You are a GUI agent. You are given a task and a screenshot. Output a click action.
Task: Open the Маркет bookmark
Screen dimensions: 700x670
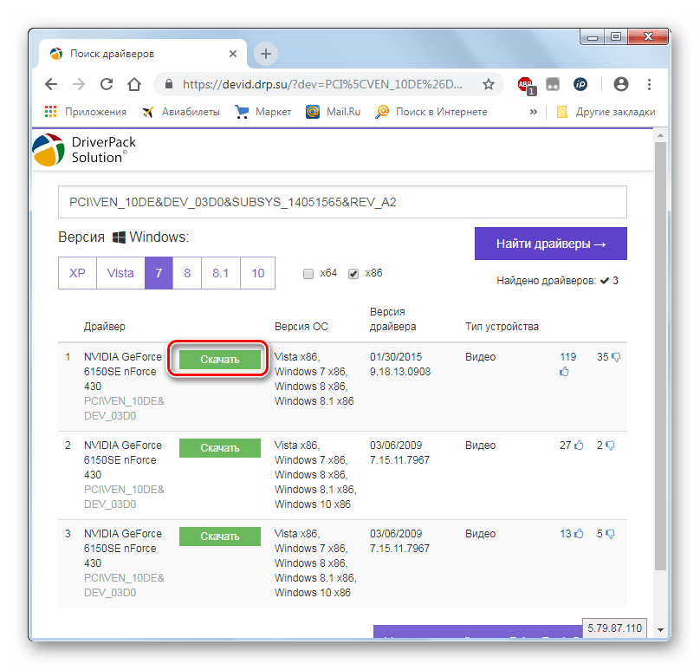pyautogui.click(x=263, y=112)
